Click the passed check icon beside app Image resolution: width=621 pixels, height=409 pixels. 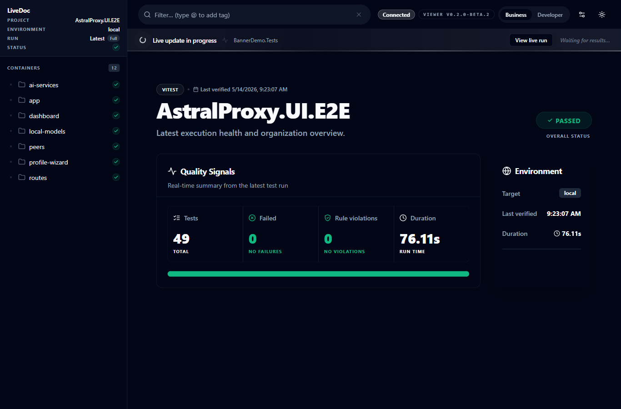point(116,100)
